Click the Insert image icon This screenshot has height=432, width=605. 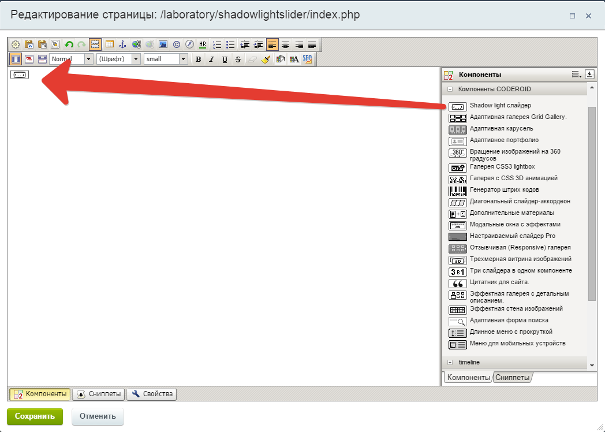click(163, 44)
